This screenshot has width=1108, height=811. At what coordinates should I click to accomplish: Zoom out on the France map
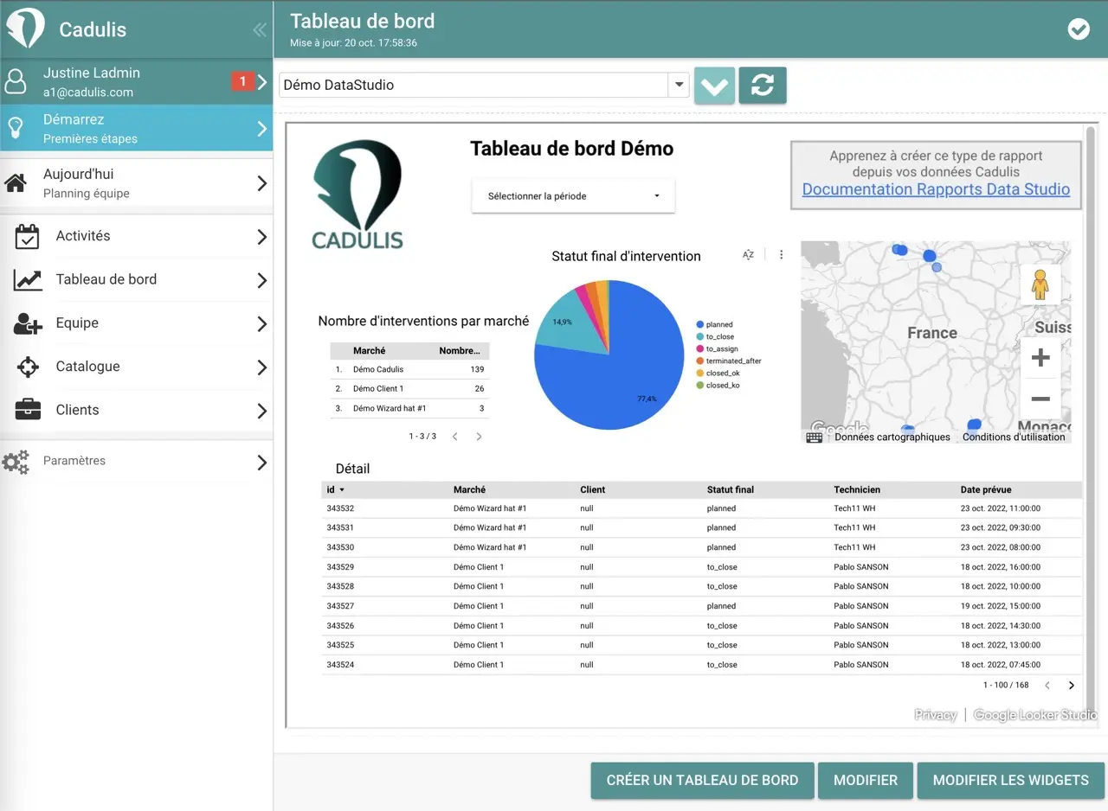coord(1040,399)
